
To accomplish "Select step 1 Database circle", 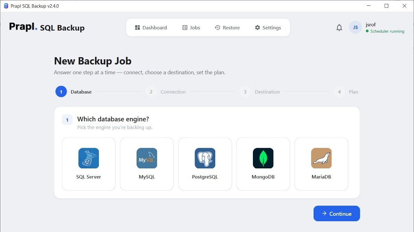I will (x=61, y=92).
